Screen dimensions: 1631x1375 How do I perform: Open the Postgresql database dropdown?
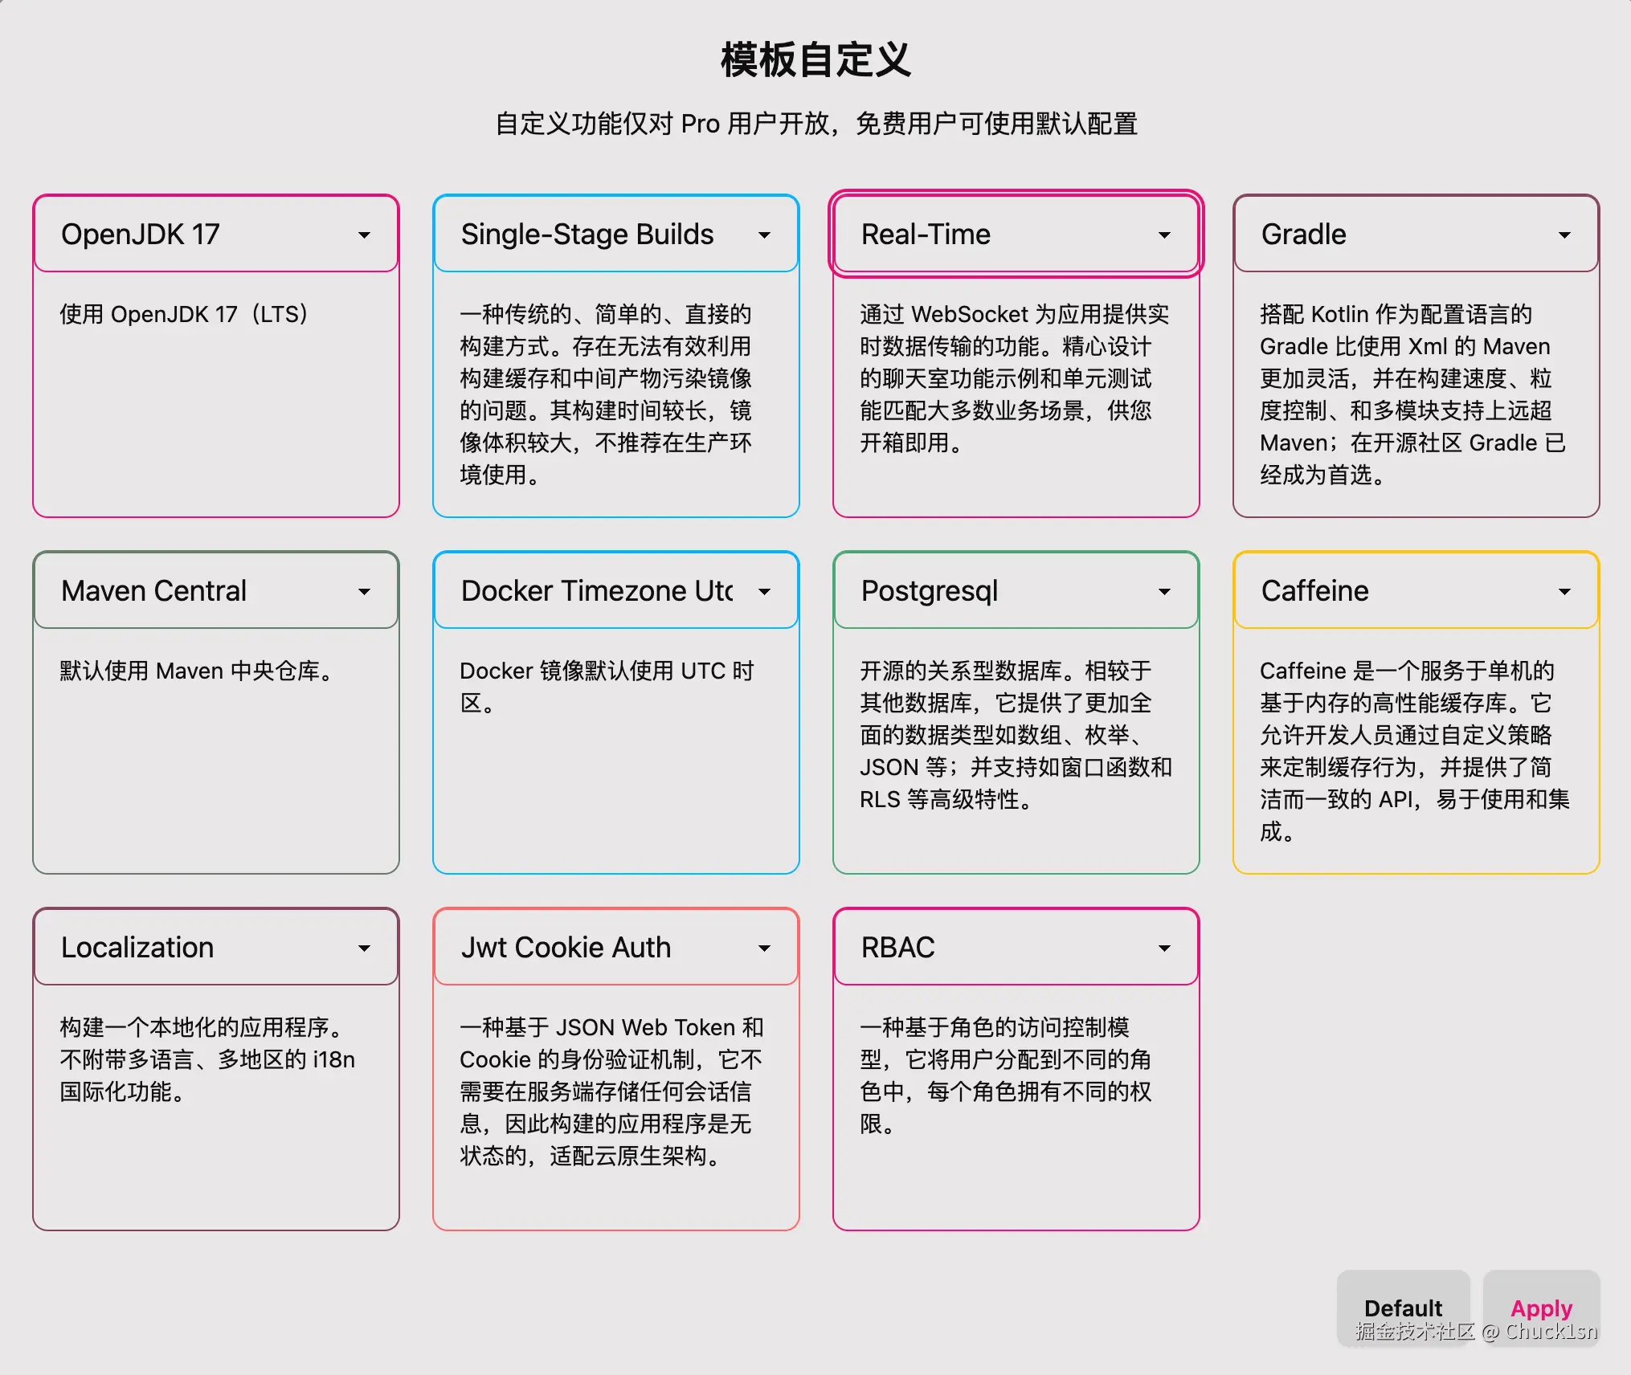pyautogui.click(x=1164, y=591)
